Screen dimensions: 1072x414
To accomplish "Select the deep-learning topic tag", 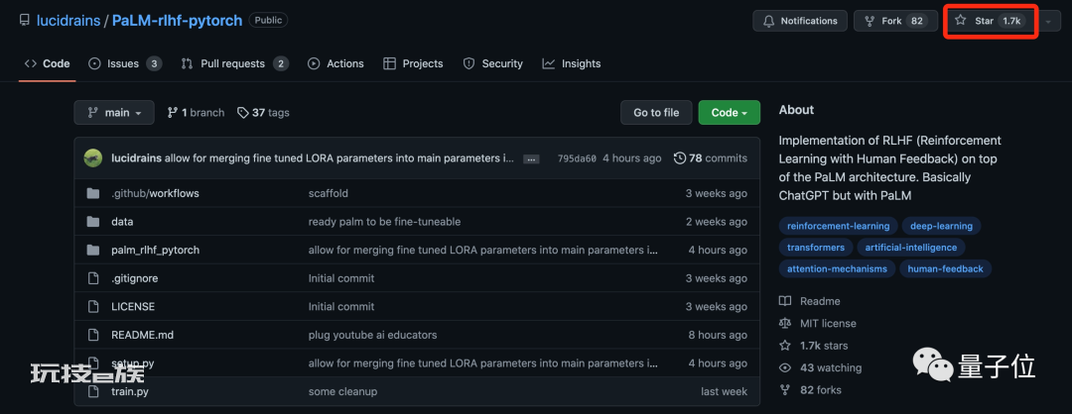I will click(x=941, y=226).
